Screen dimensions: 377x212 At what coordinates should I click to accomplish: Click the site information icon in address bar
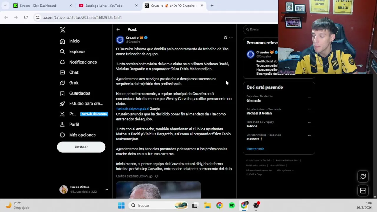pyautogui.click(x=38, y=17)
